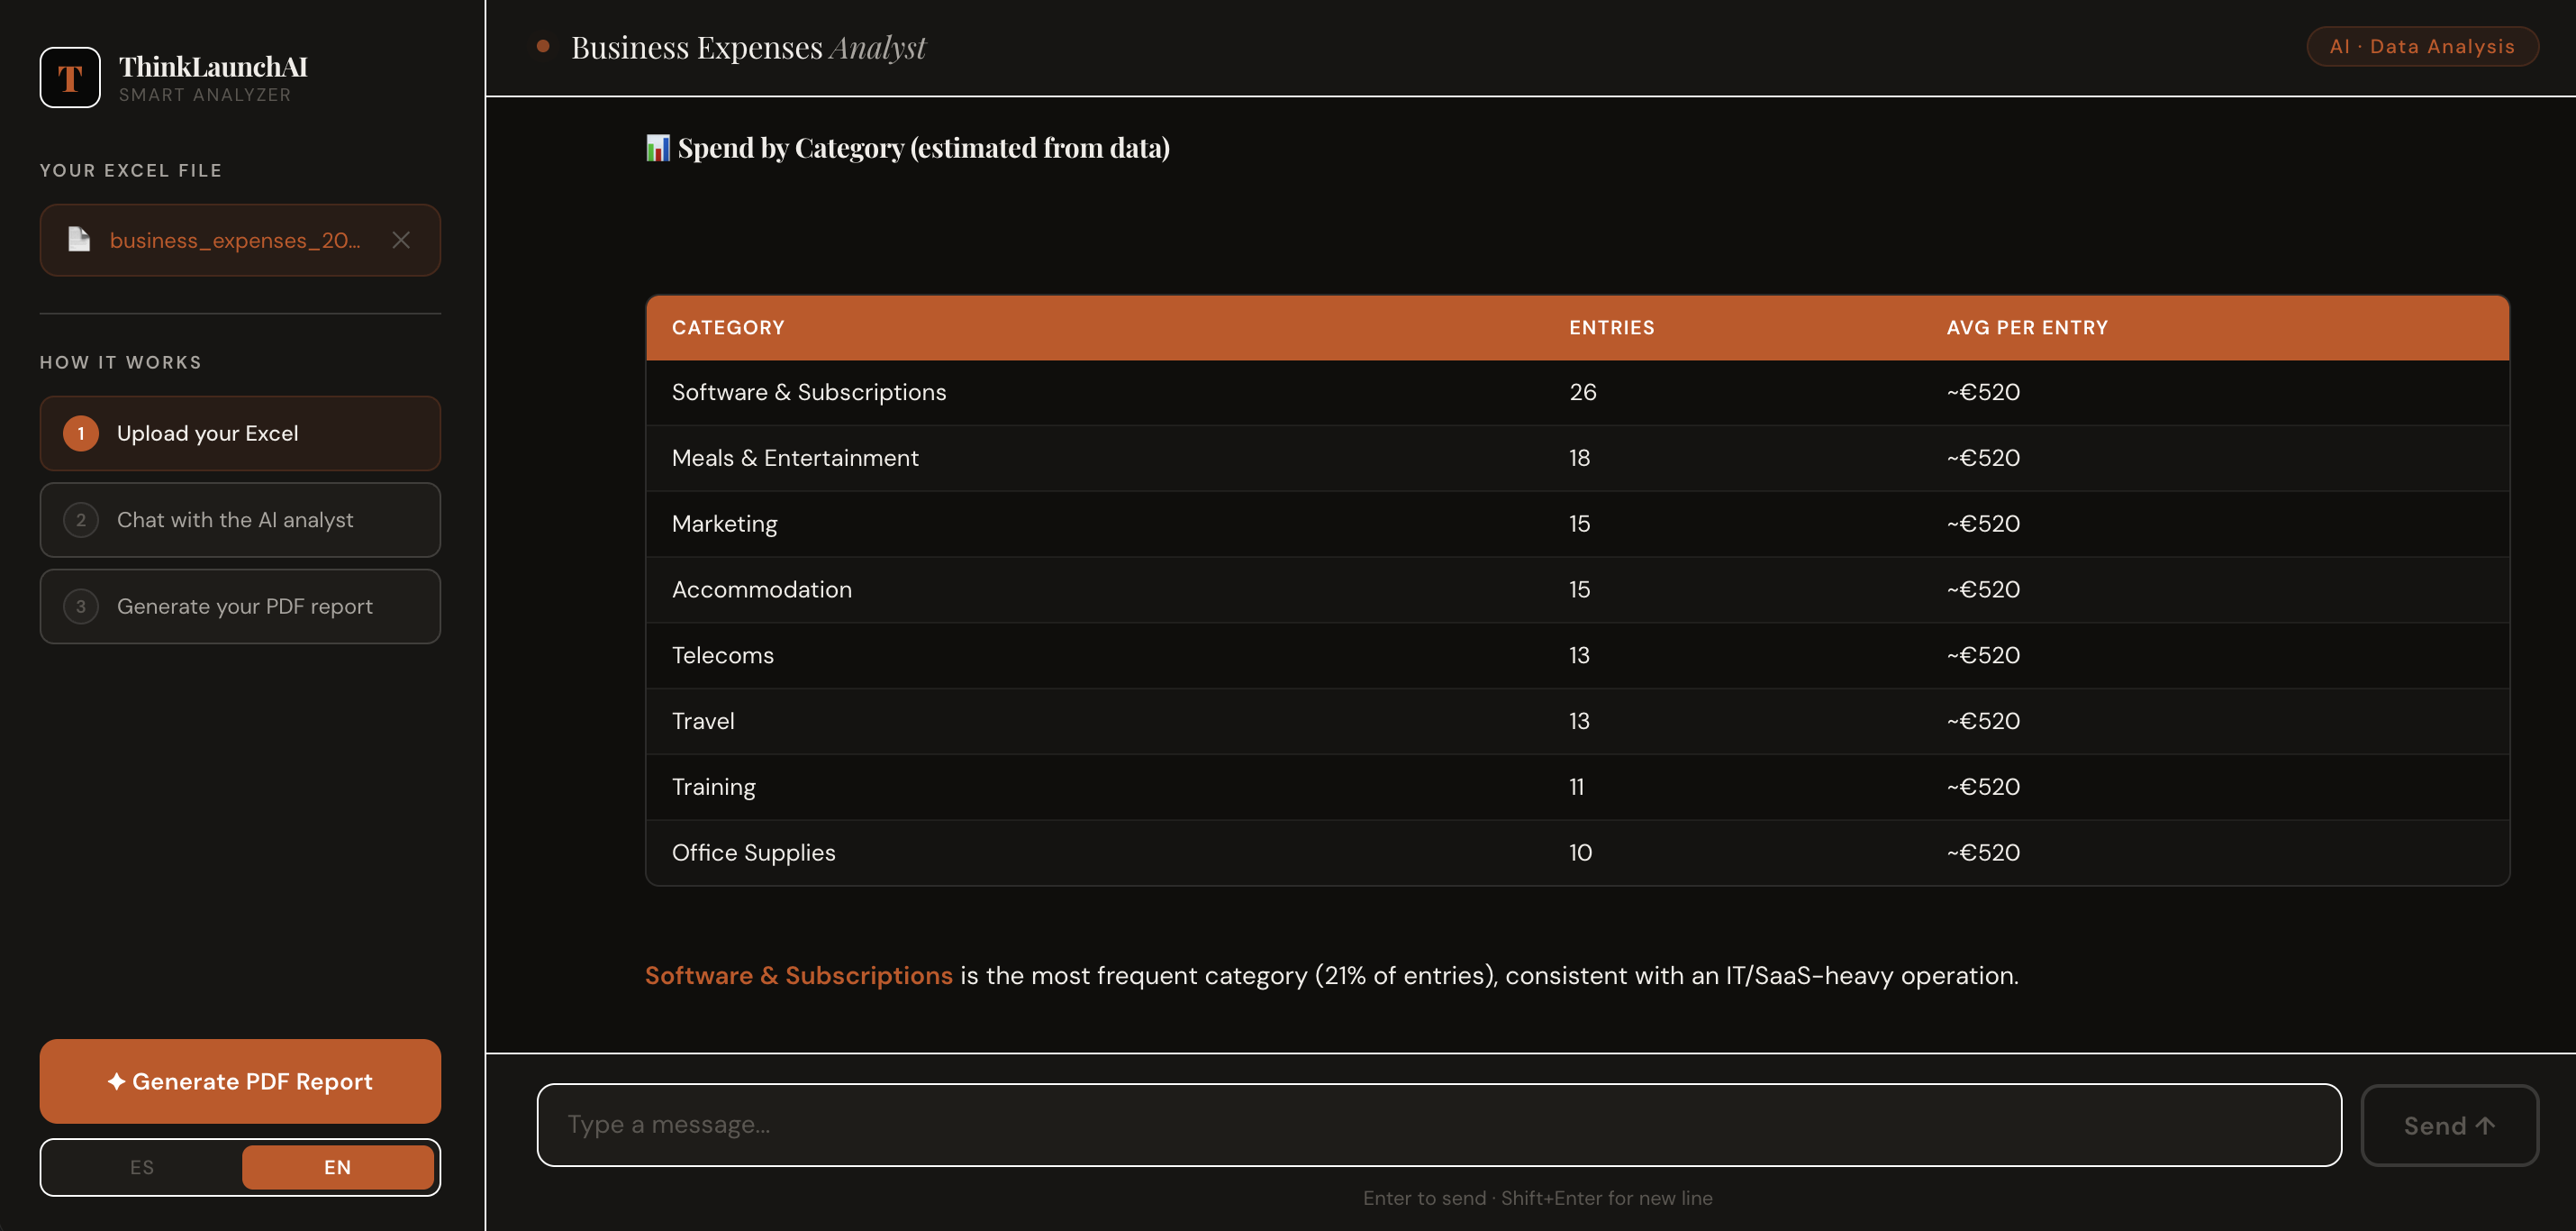Click the ThinkLaunchAI T logo icon
Image resolution: width=2576 pixels, height=1231 pixels.
pos(70,78)
